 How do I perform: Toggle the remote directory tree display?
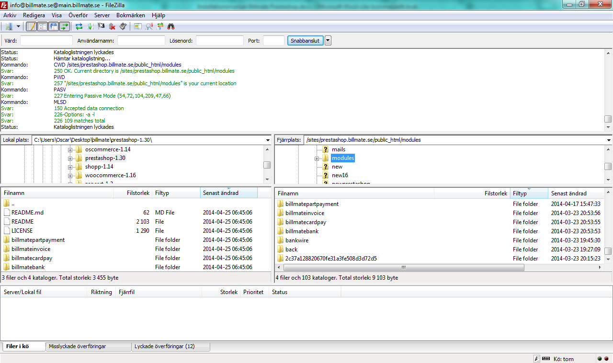coord(54,26)
